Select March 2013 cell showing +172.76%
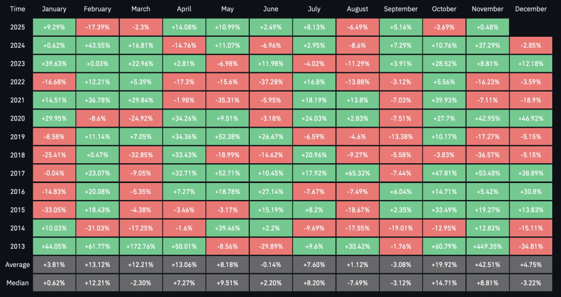The width and height of the screenshot is (561, 297). click(x=141, y=246)
